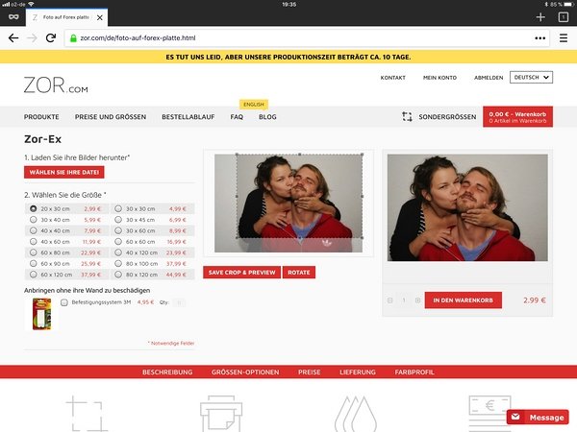Image resolution: width=577 pixels, height=432 pixels.
Task: Select the 40 x 120 cm size
Action: point(118,252)
